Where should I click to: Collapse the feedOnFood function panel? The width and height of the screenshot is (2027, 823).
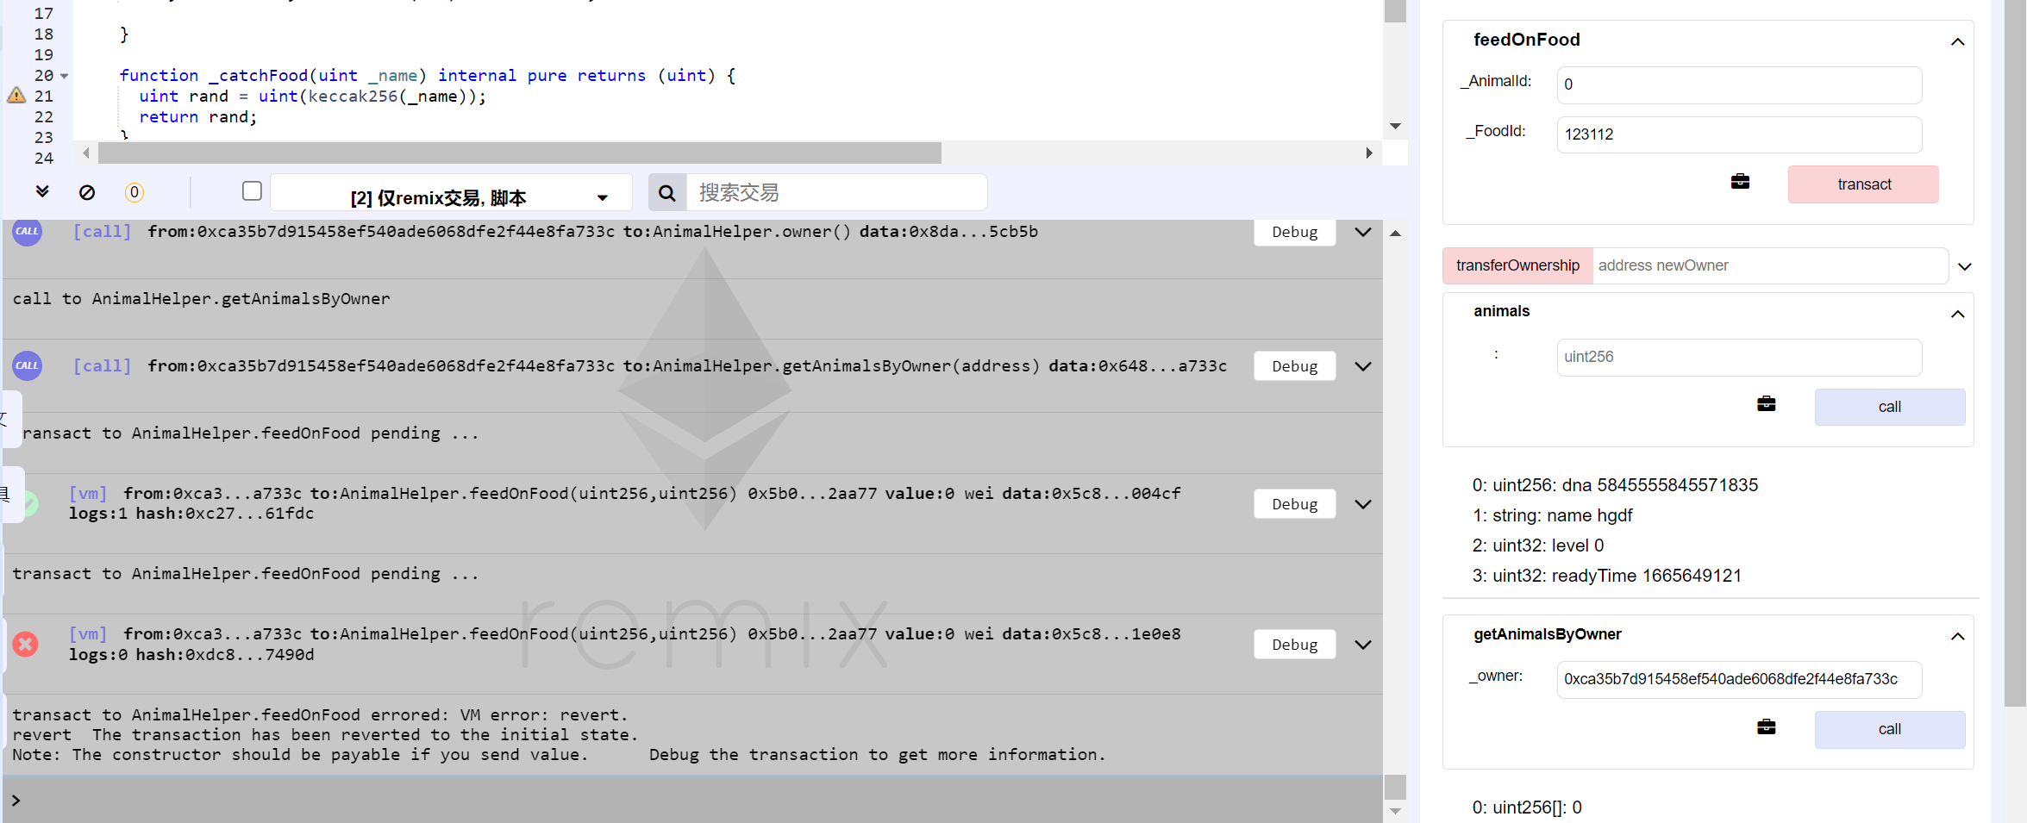tap(1957, 41)
